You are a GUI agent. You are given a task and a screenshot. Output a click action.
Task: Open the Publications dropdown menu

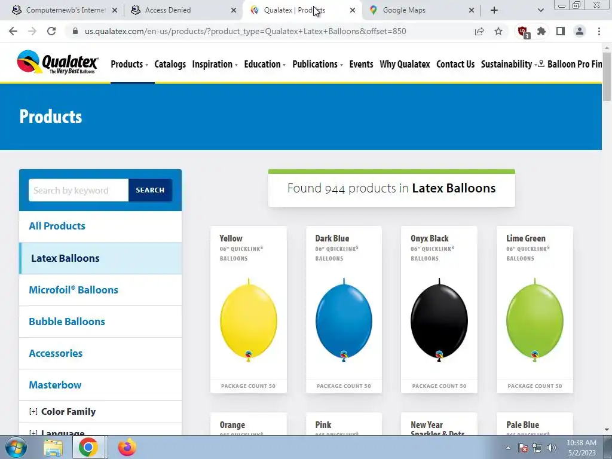click(317, 64)
